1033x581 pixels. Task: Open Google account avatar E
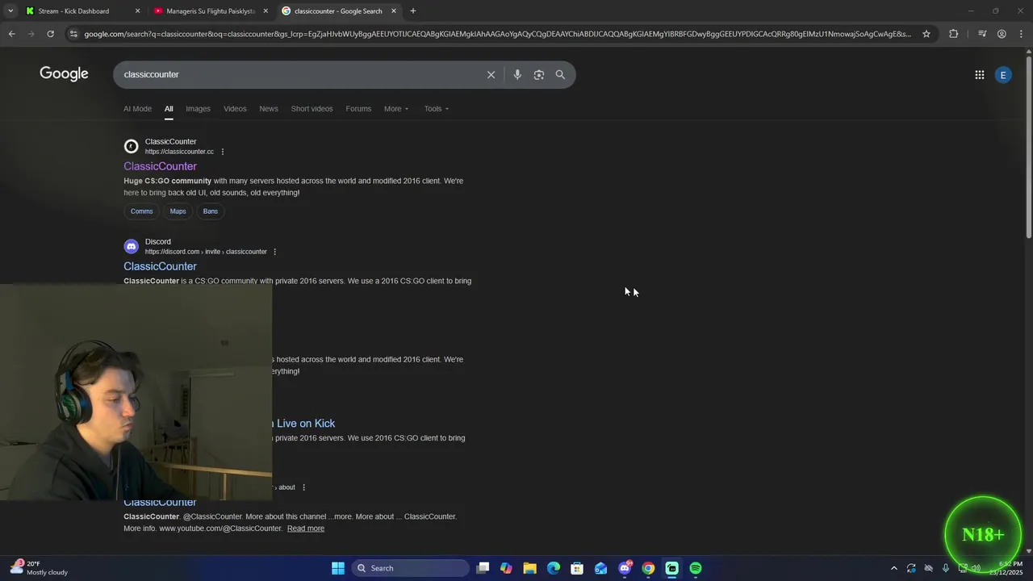[1003, 74]
